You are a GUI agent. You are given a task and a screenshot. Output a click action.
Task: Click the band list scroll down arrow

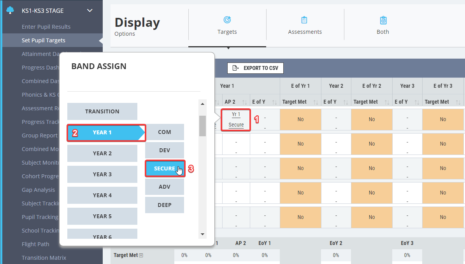click(x=203, y=234)
